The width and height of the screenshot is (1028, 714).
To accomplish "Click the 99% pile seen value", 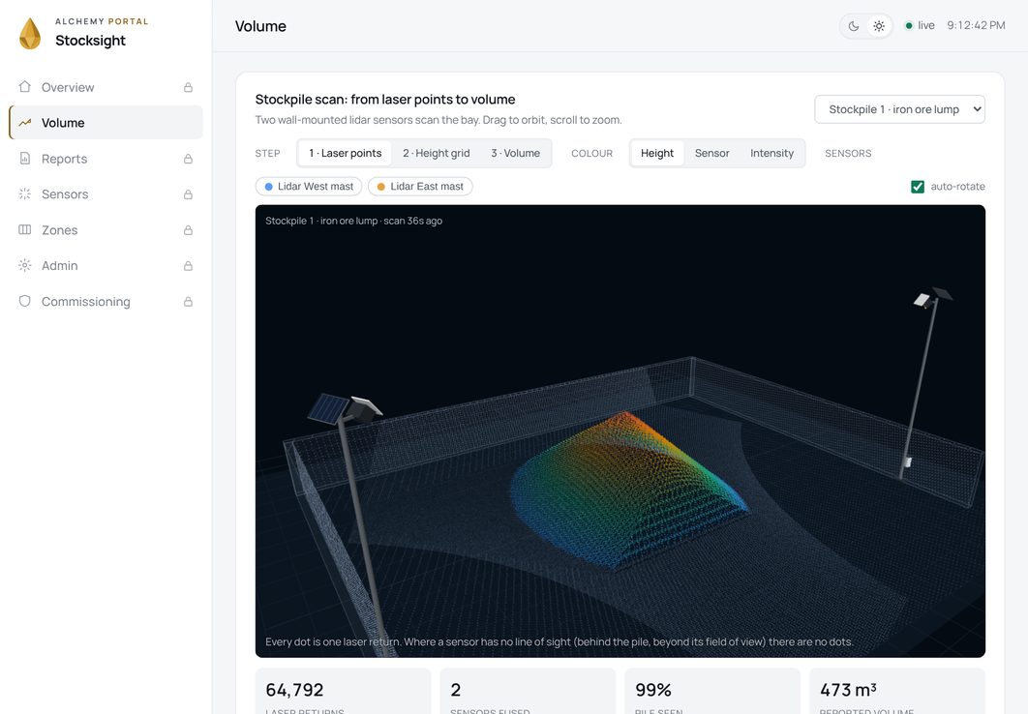I will [x=653, y=690].
